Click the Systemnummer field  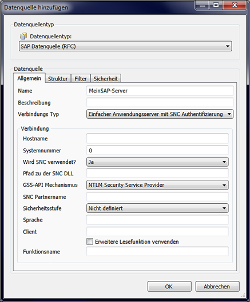pos(157,150)
